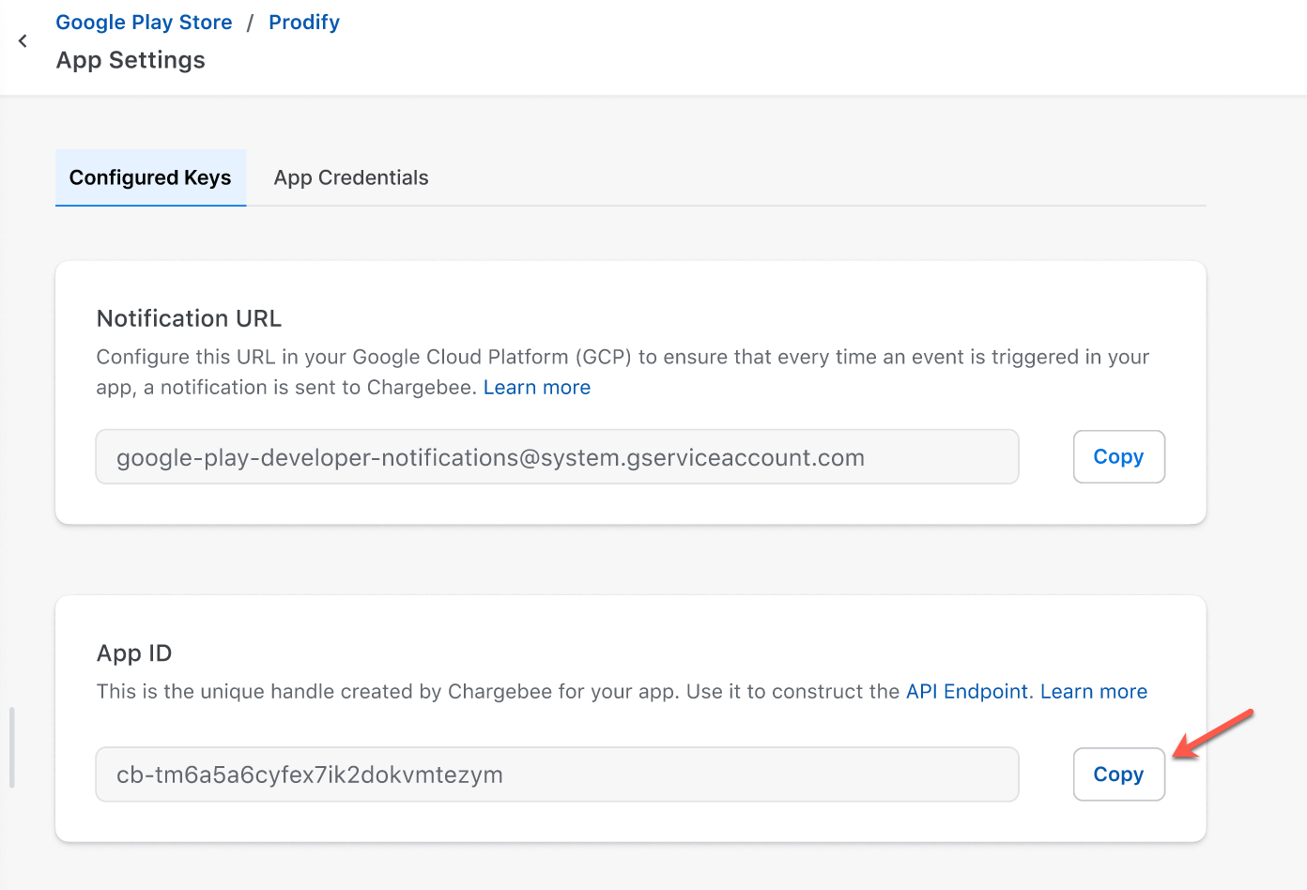
Task: Open the API Endpoint link
Action: click(966, 692)
